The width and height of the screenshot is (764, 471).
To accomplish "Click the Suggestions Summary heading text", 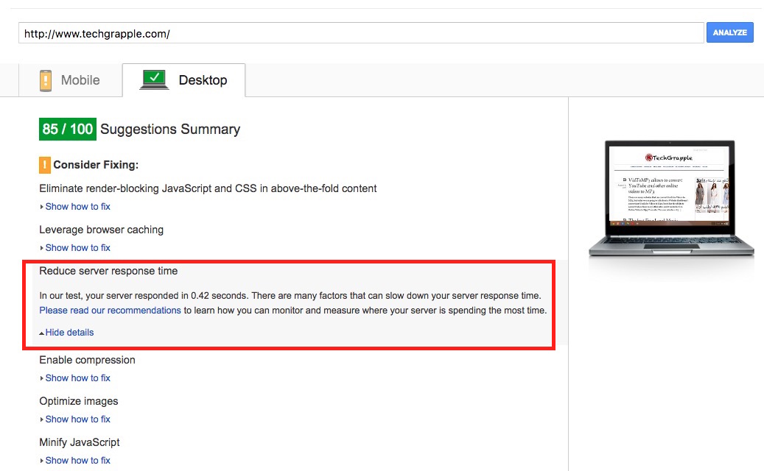I will click(170, 130).
